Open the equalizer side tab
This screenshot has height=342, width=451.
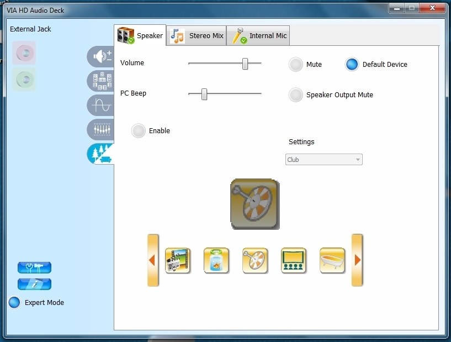click(x=101, y=129)
